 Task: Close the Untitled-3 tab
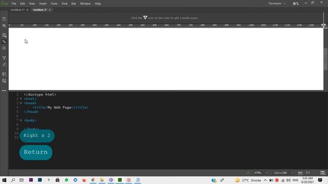coord(50,10)
